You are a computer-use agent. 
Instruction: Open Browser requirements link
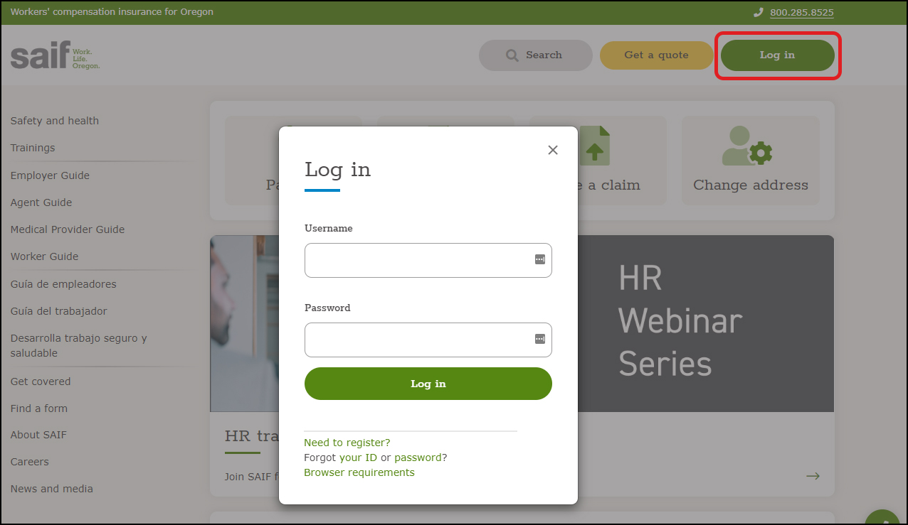click(x=359, y=472)
